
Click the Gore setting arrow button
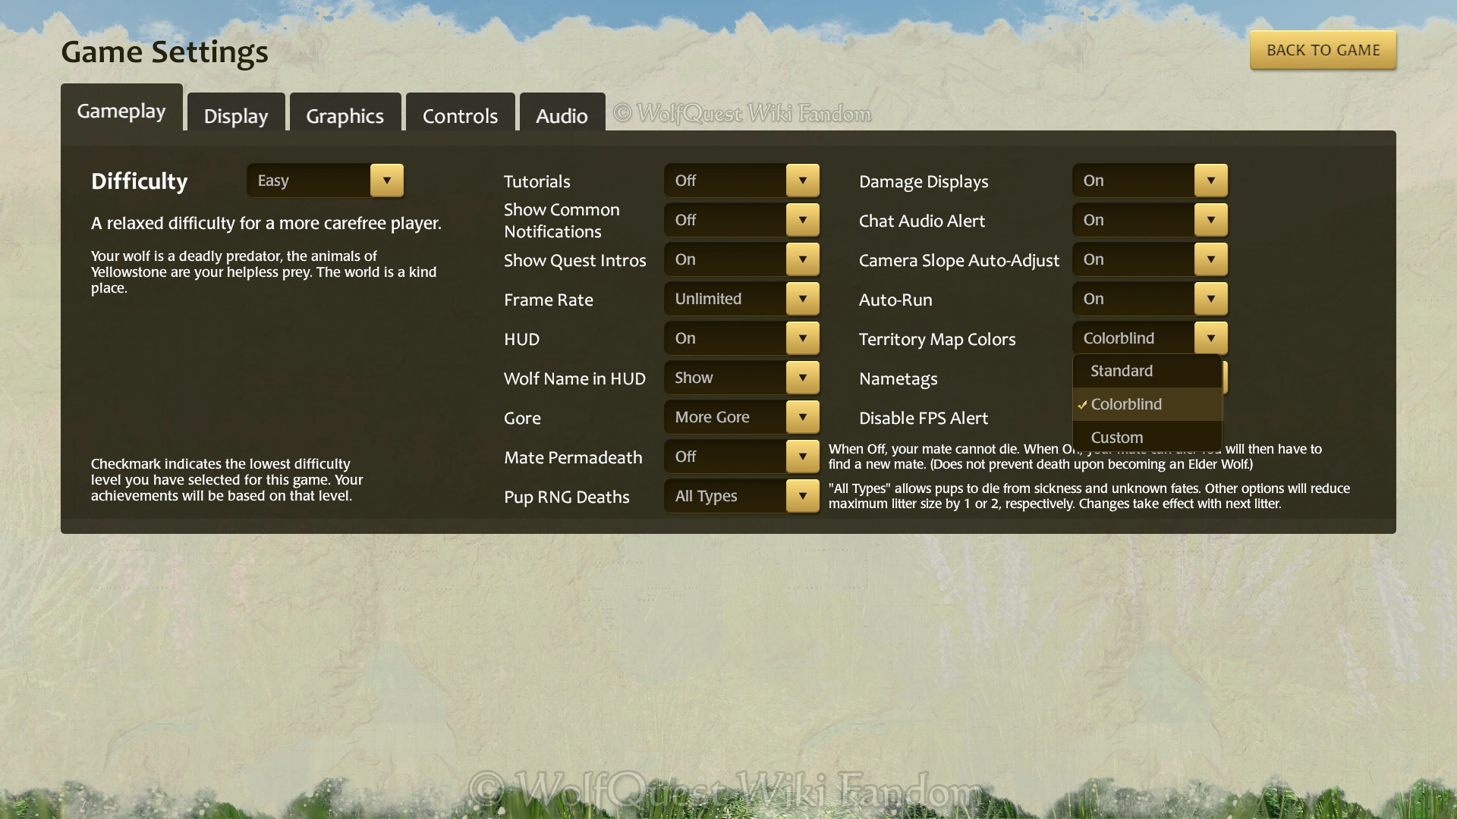pos(802,417)
